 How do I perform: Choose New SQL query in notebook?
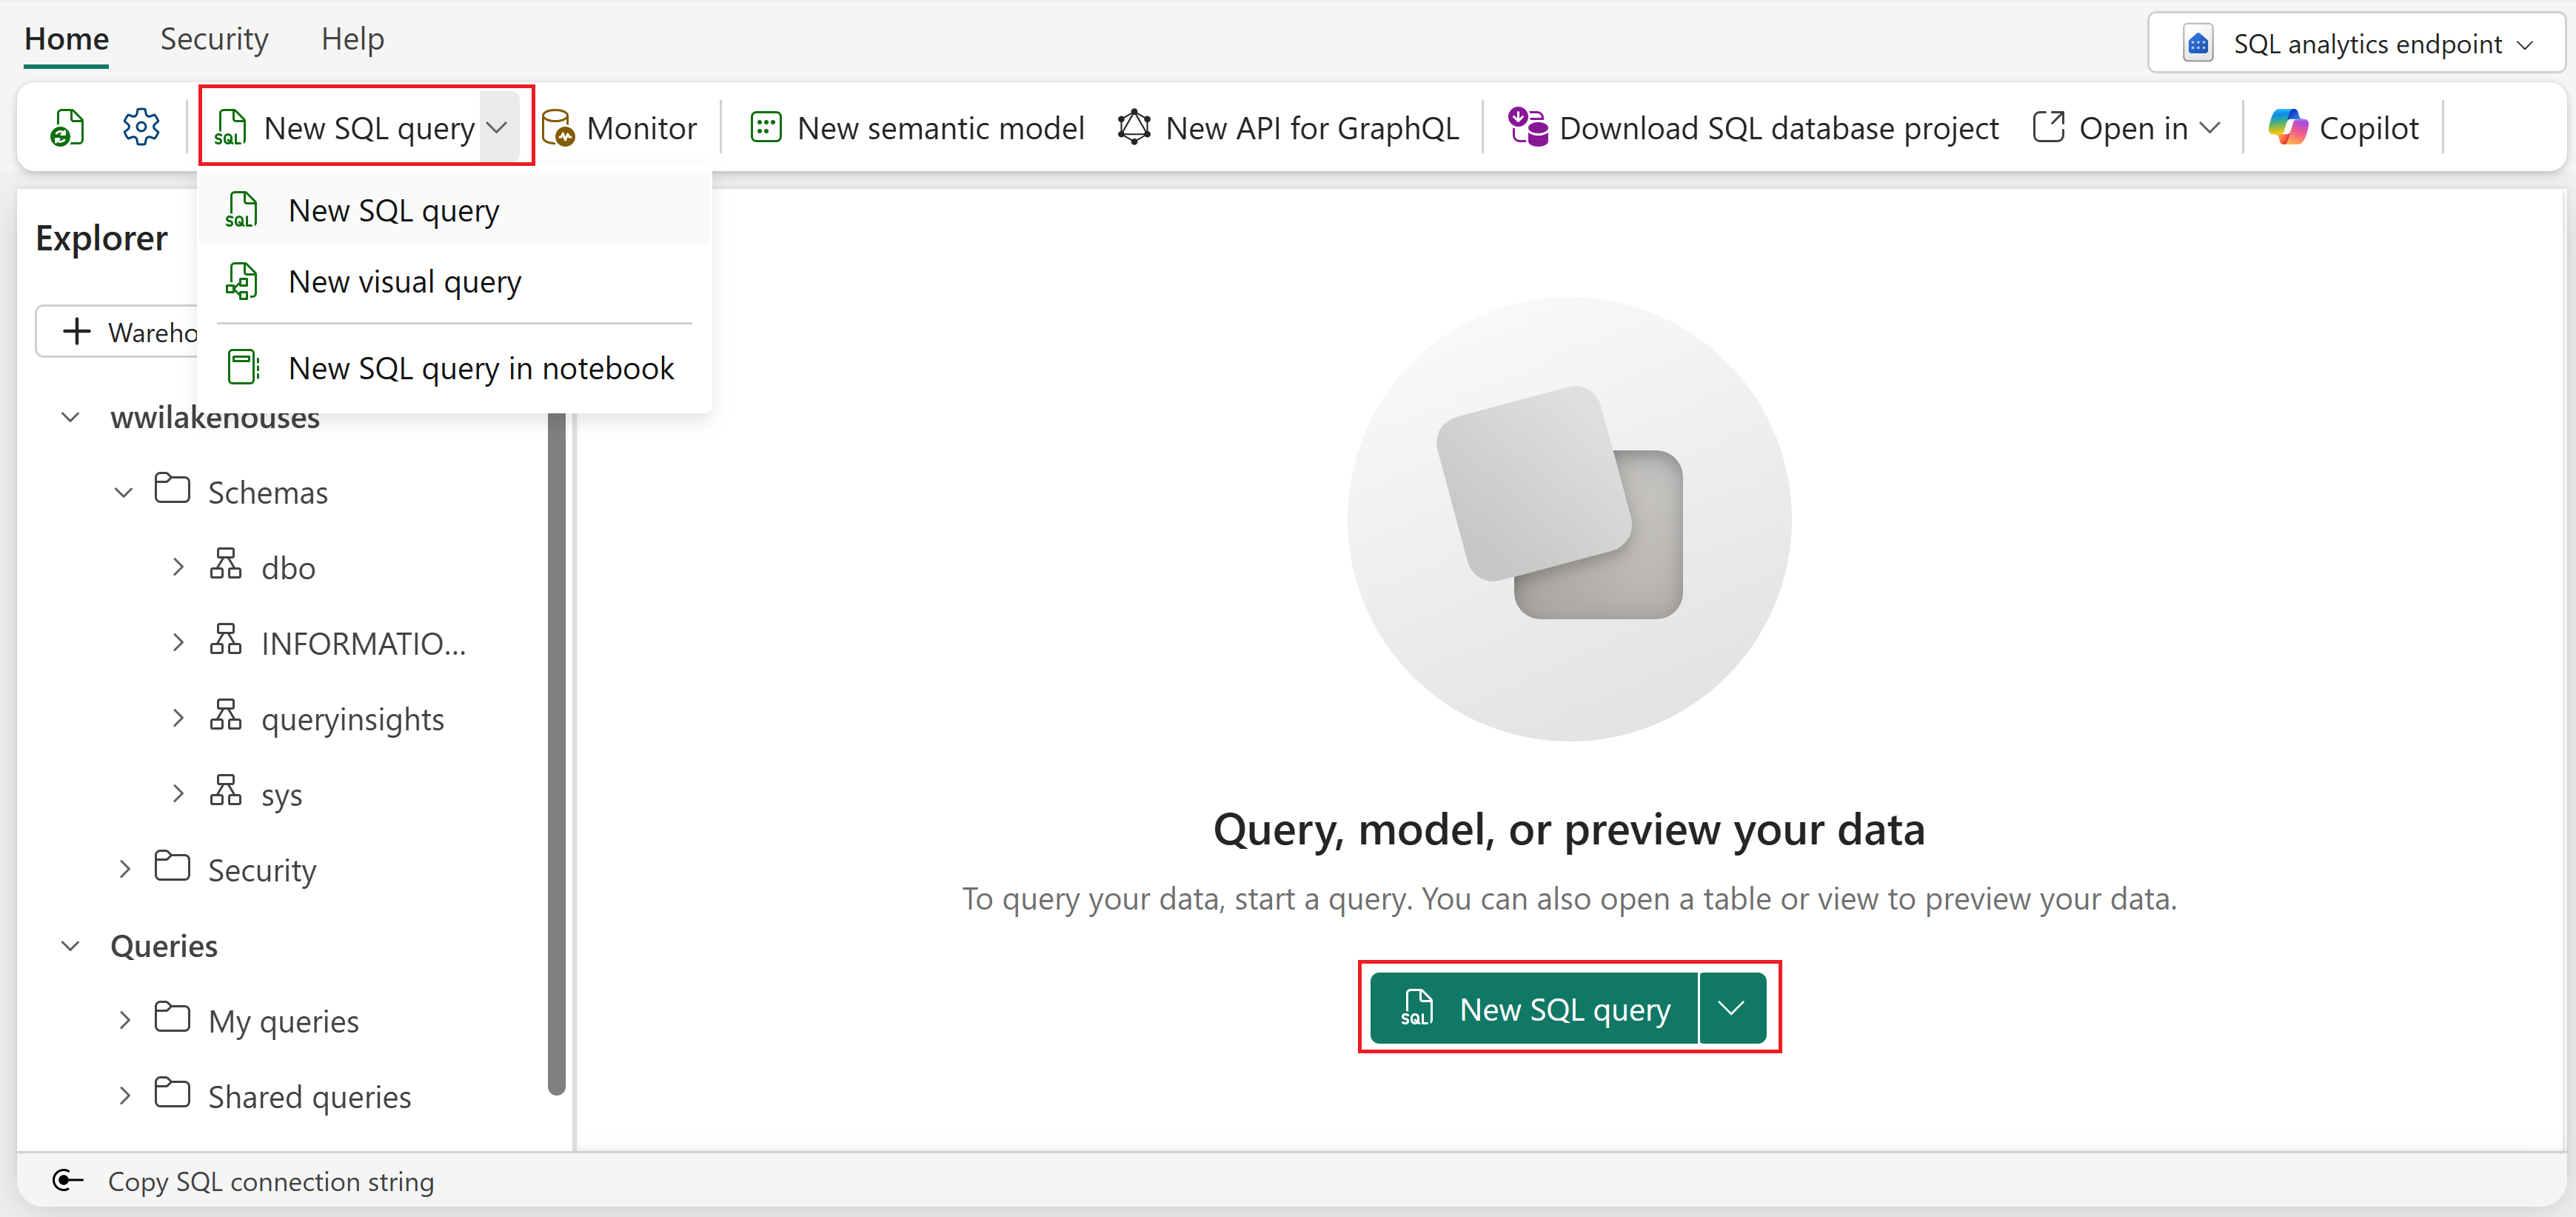480,368
